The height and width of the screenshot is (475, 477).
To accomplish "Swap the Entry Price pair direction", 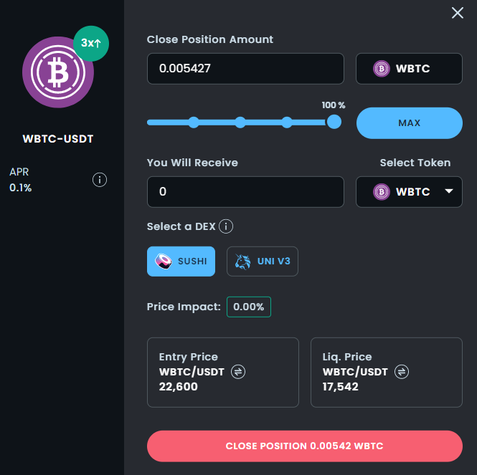I will pos(238,372).
